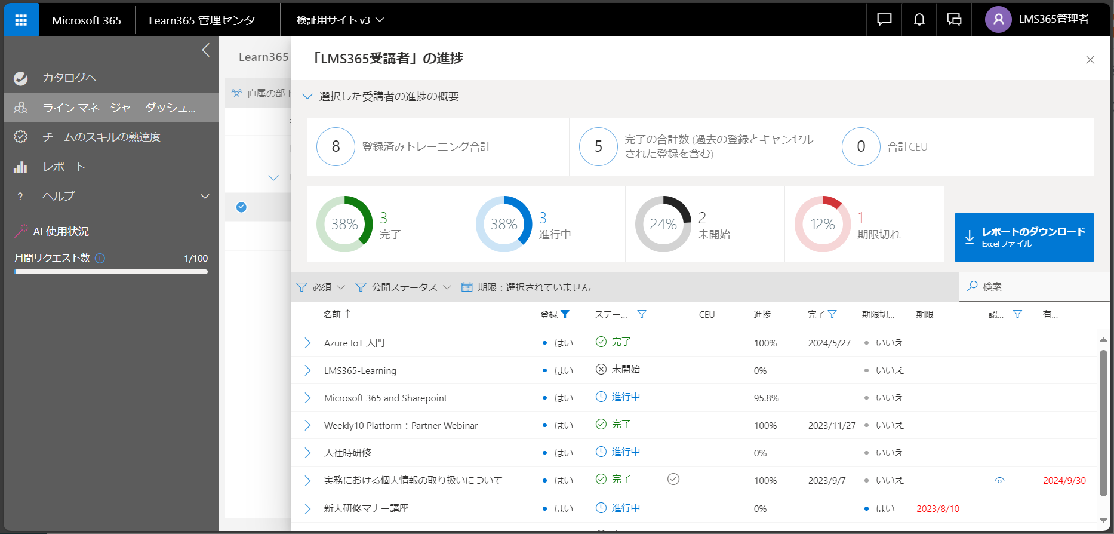Click the search magnifier icon
1114x534 pixels.
[x=973, y=286]
